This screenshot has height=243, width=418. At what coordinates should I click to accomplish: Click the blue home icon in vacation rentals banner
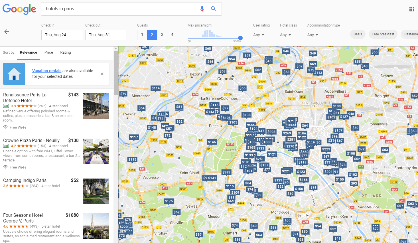coord(14,74)
